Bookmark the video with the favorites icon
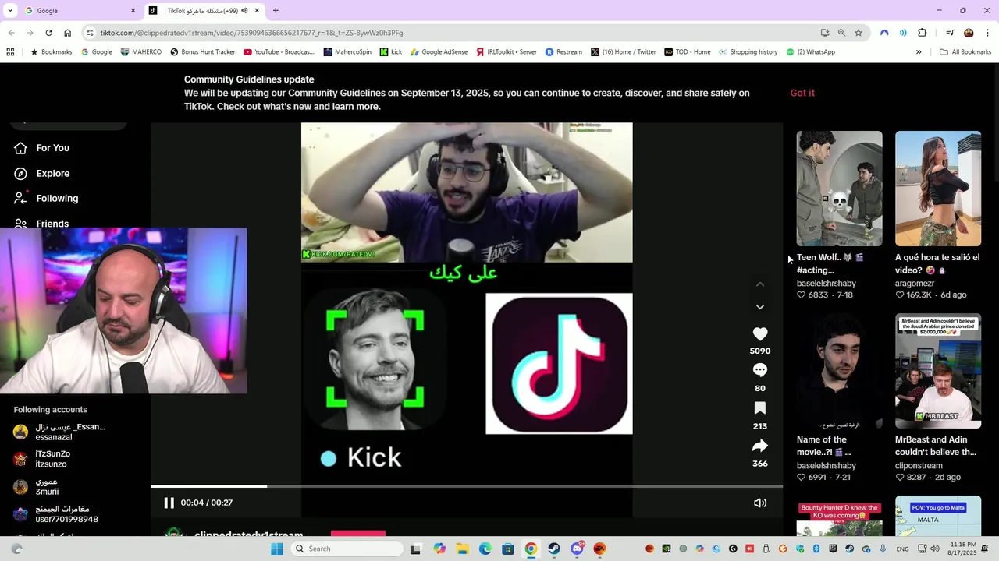Viewport: 999px width, 561px height. pos(760,408)
